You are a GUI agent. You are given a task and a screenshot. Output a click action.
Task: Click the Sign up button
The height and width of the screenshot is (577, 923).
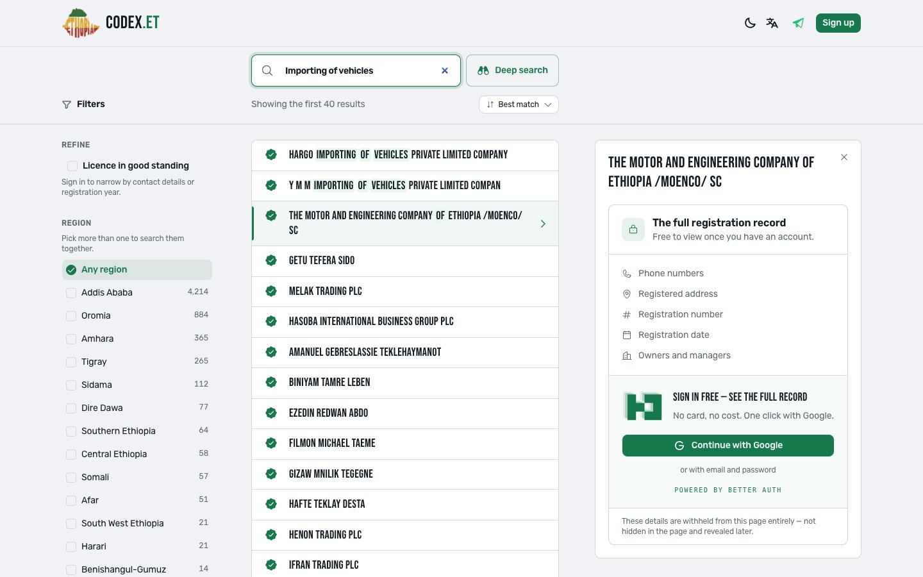click(x=838, y=23)
